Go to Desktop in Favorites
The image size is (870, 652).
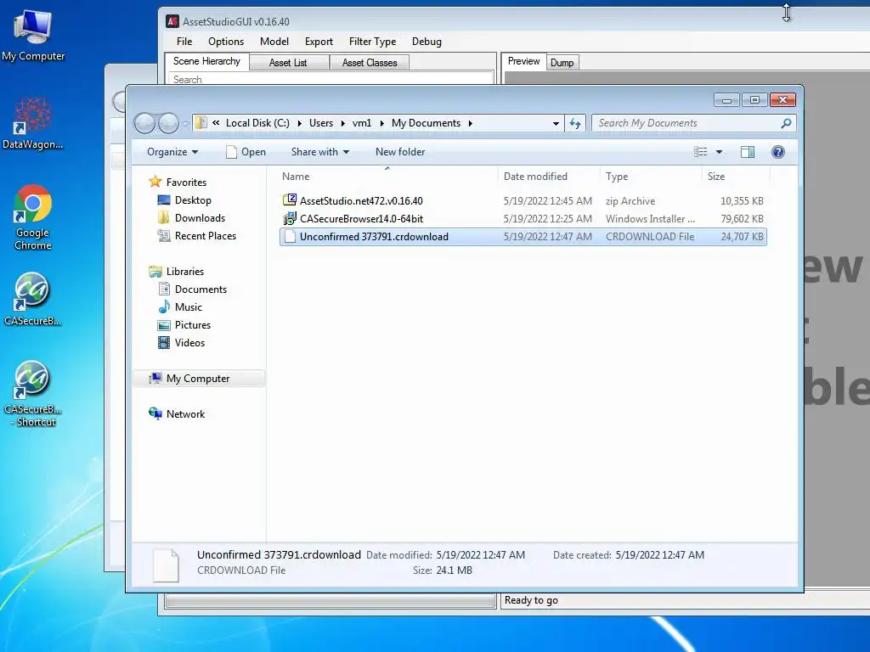pos(193,200)
